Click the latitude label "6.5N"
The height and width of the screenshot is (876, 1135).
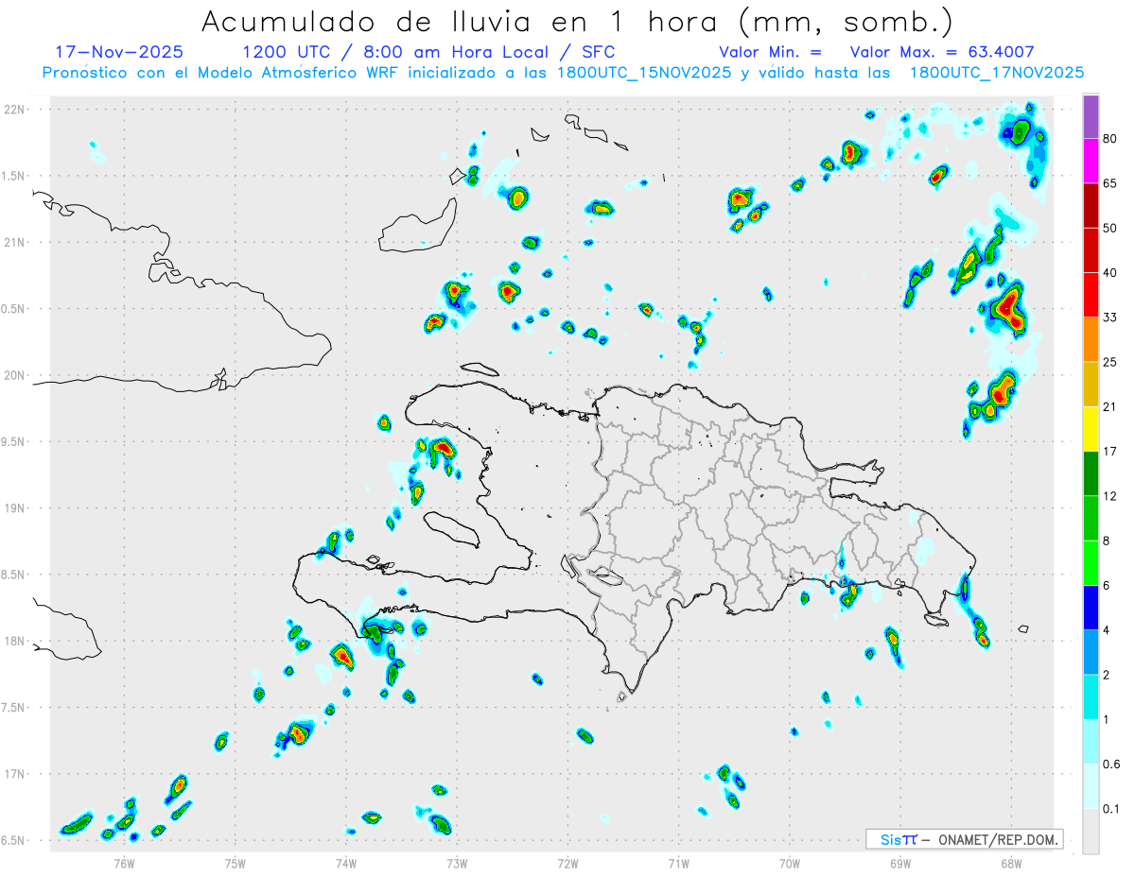pos(13,840)
